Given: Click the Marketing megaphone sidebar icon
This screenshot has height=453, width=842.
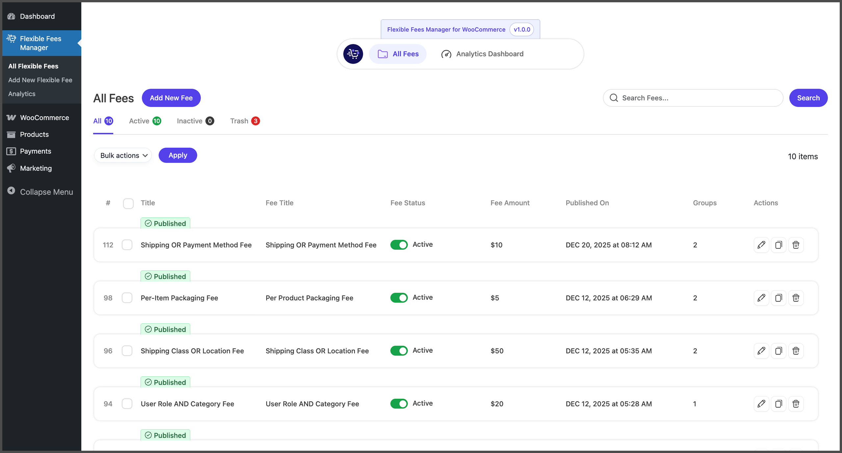Looking at the screenshot, I should tap(11, 168).
